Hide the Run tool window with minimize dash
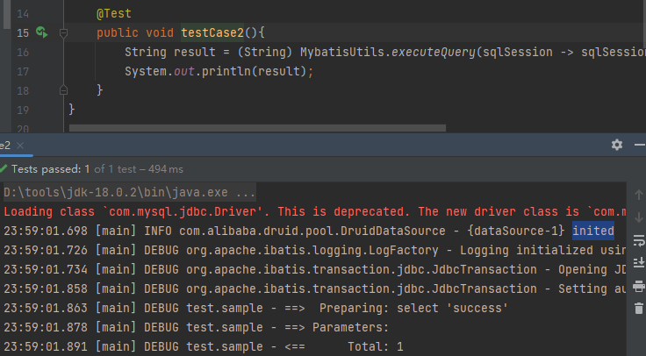This screenshot has width=646, height=356. (640, 145)
